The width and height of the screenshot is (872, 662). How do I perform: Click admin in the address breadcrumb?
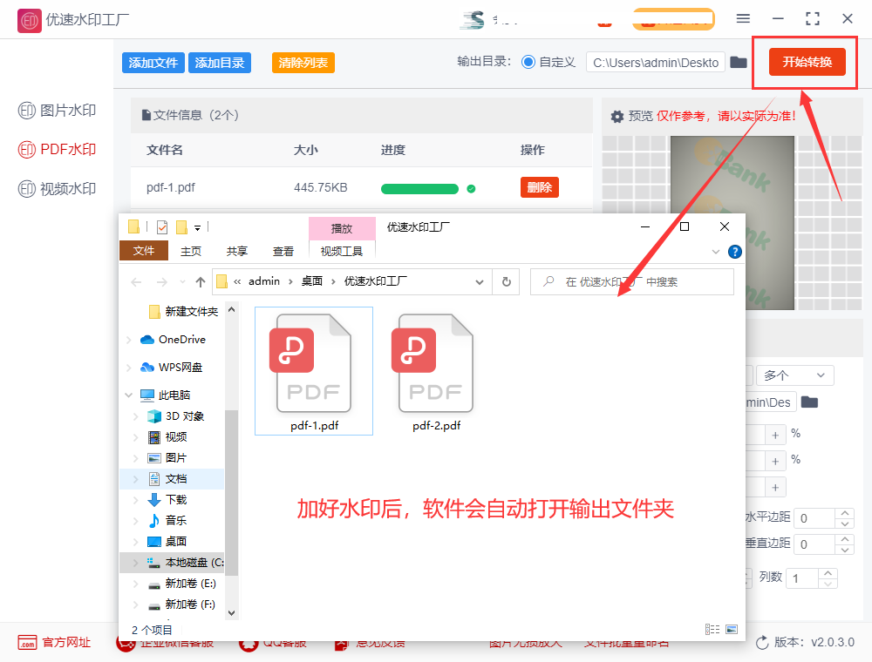coord(264,281)
